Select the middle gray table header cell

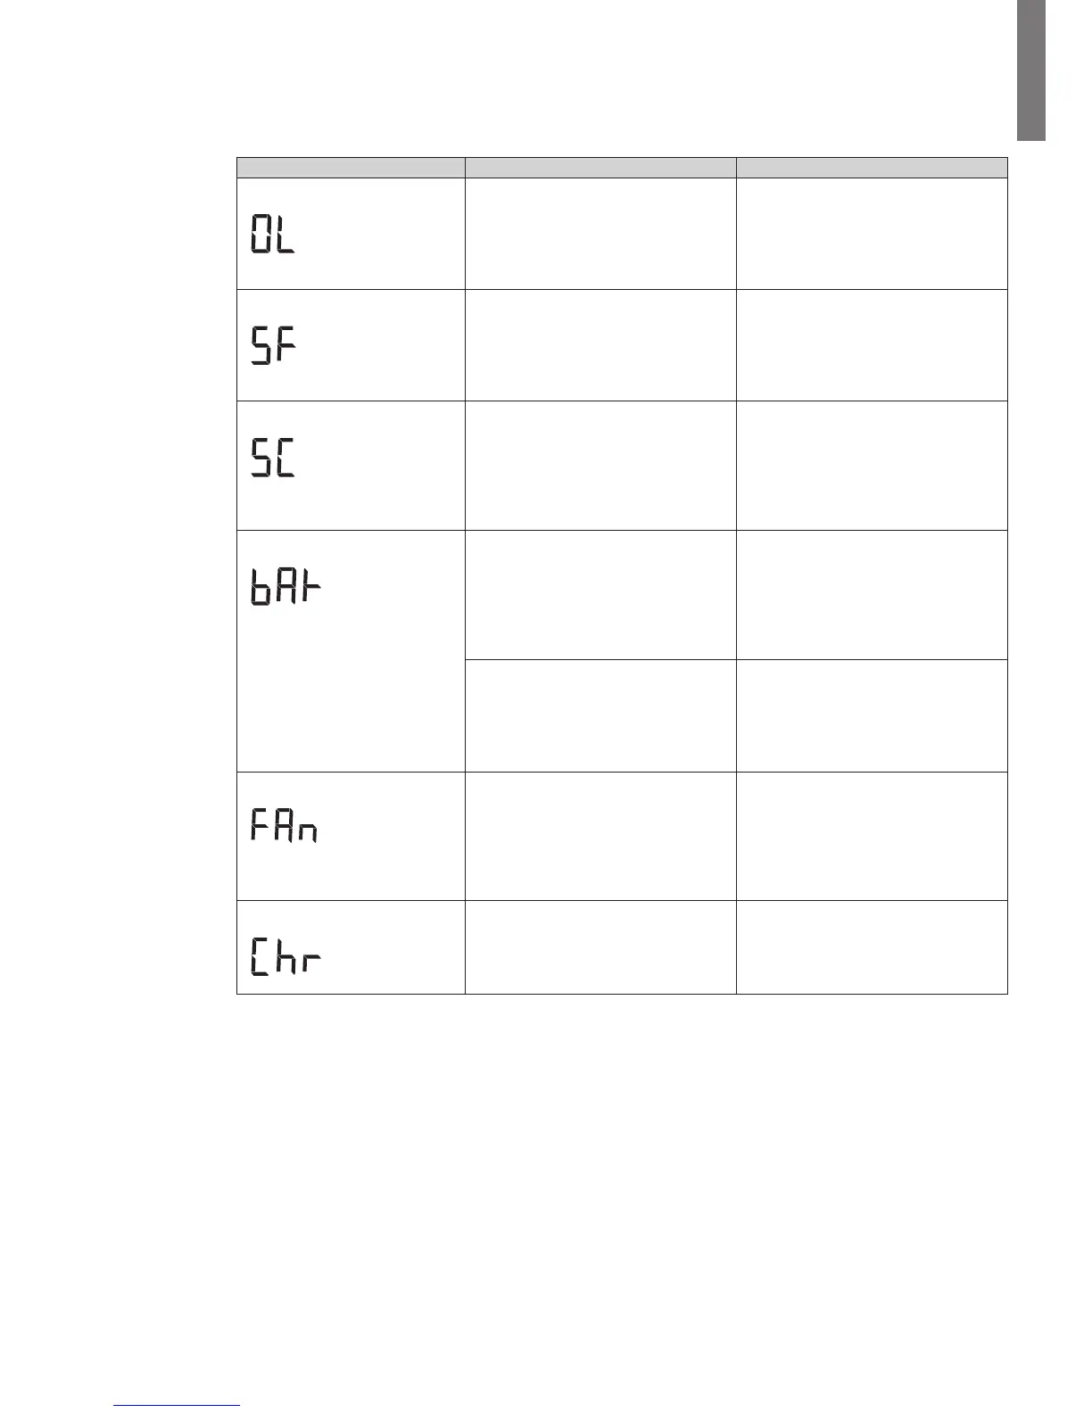pyautogui.click(x=600, y=168)
